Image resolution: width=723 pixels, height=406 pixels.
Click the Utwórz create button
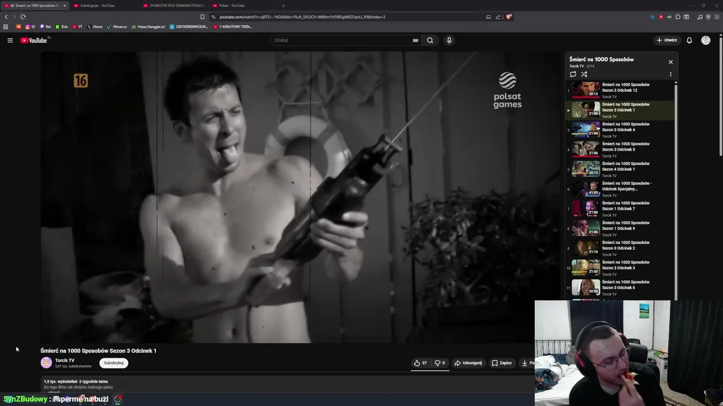(667, 40)
